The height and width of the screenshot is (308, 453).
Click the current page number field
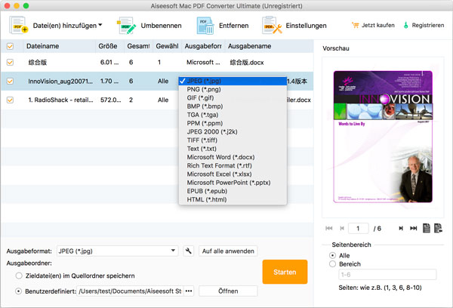tap(359, 228)
